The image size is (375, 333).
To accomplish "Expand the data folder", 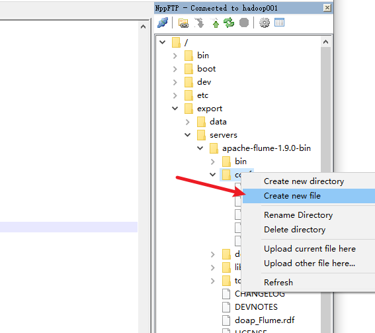I will pos(188,122).
